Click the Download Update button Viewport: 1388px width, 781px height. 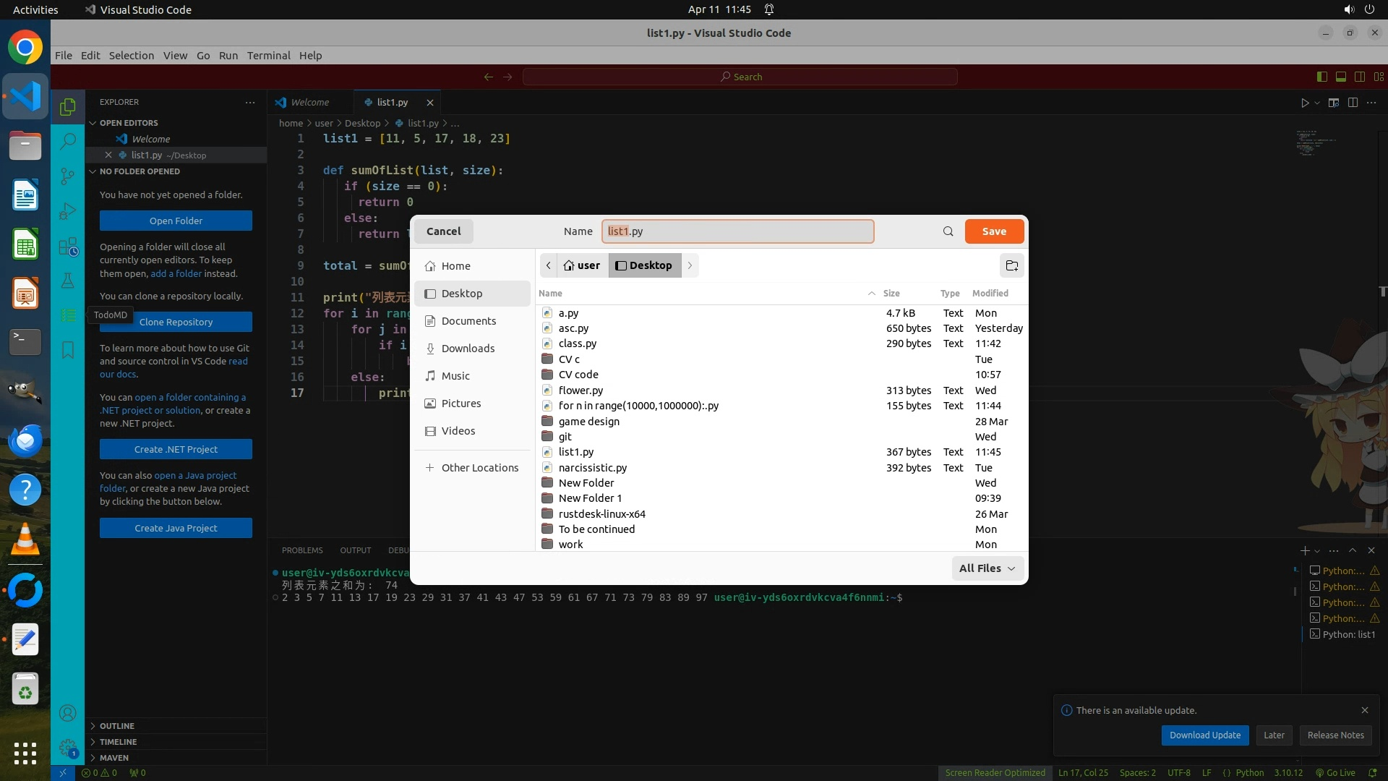click(1204, 735)
